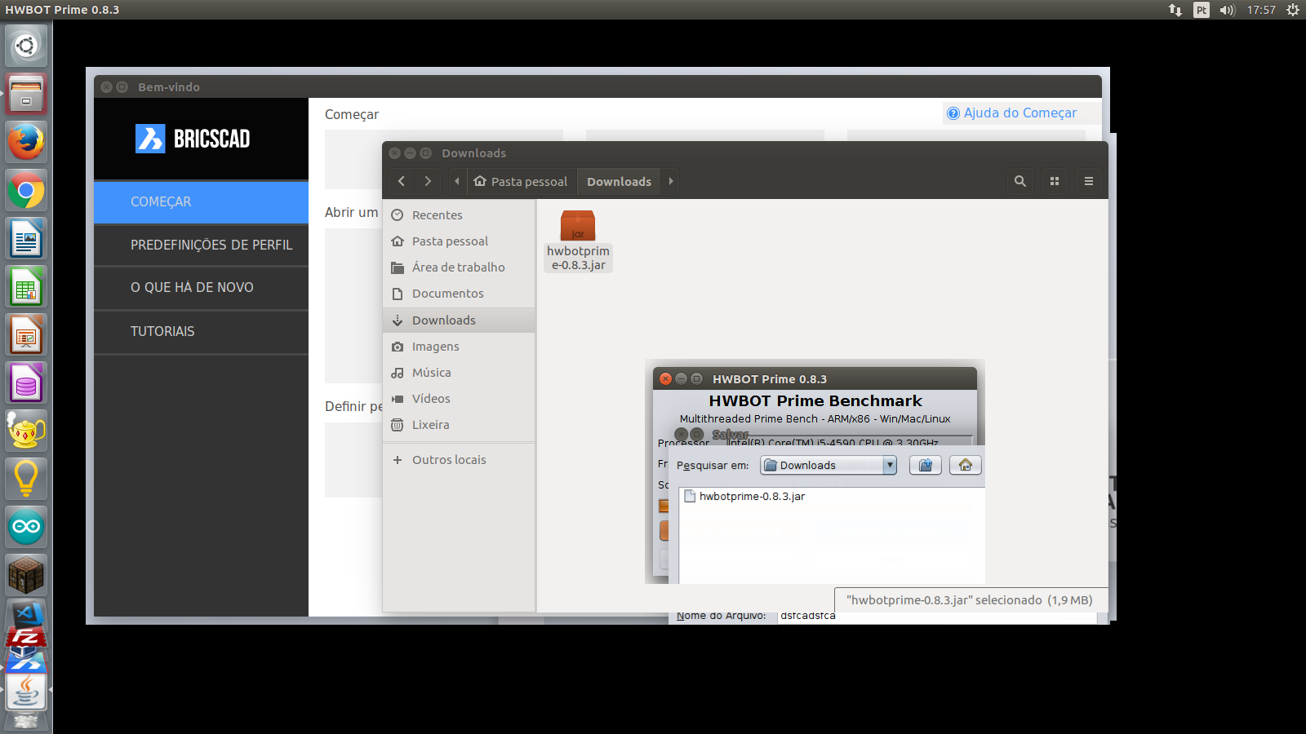Image resolution: width=1306 pixels, height=734 pixels.
Task: Click the teapot lamp dock icon
Action: (26, 431)
